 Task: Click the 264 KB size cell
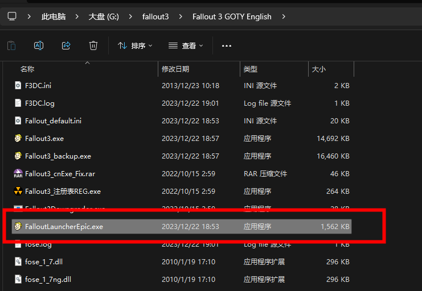338,192
